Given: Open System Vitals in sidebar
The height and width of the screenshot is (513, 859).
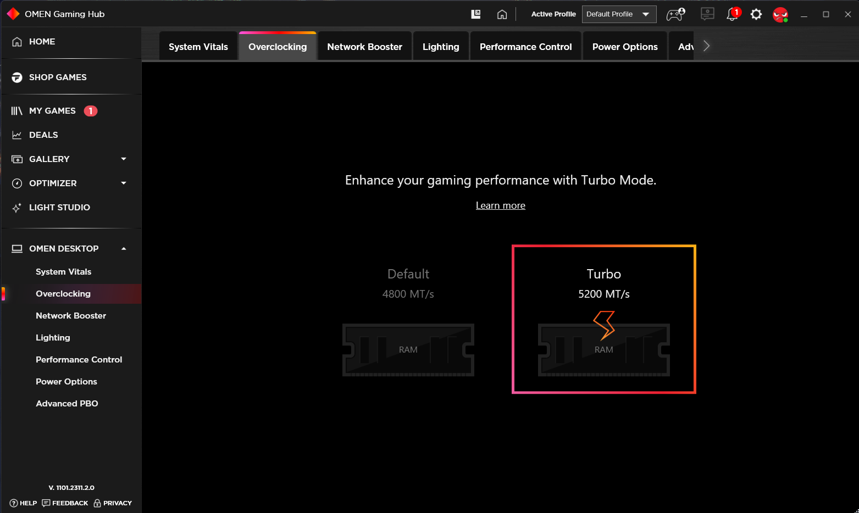Looking at the screenshot, I should tap(64, 272).
